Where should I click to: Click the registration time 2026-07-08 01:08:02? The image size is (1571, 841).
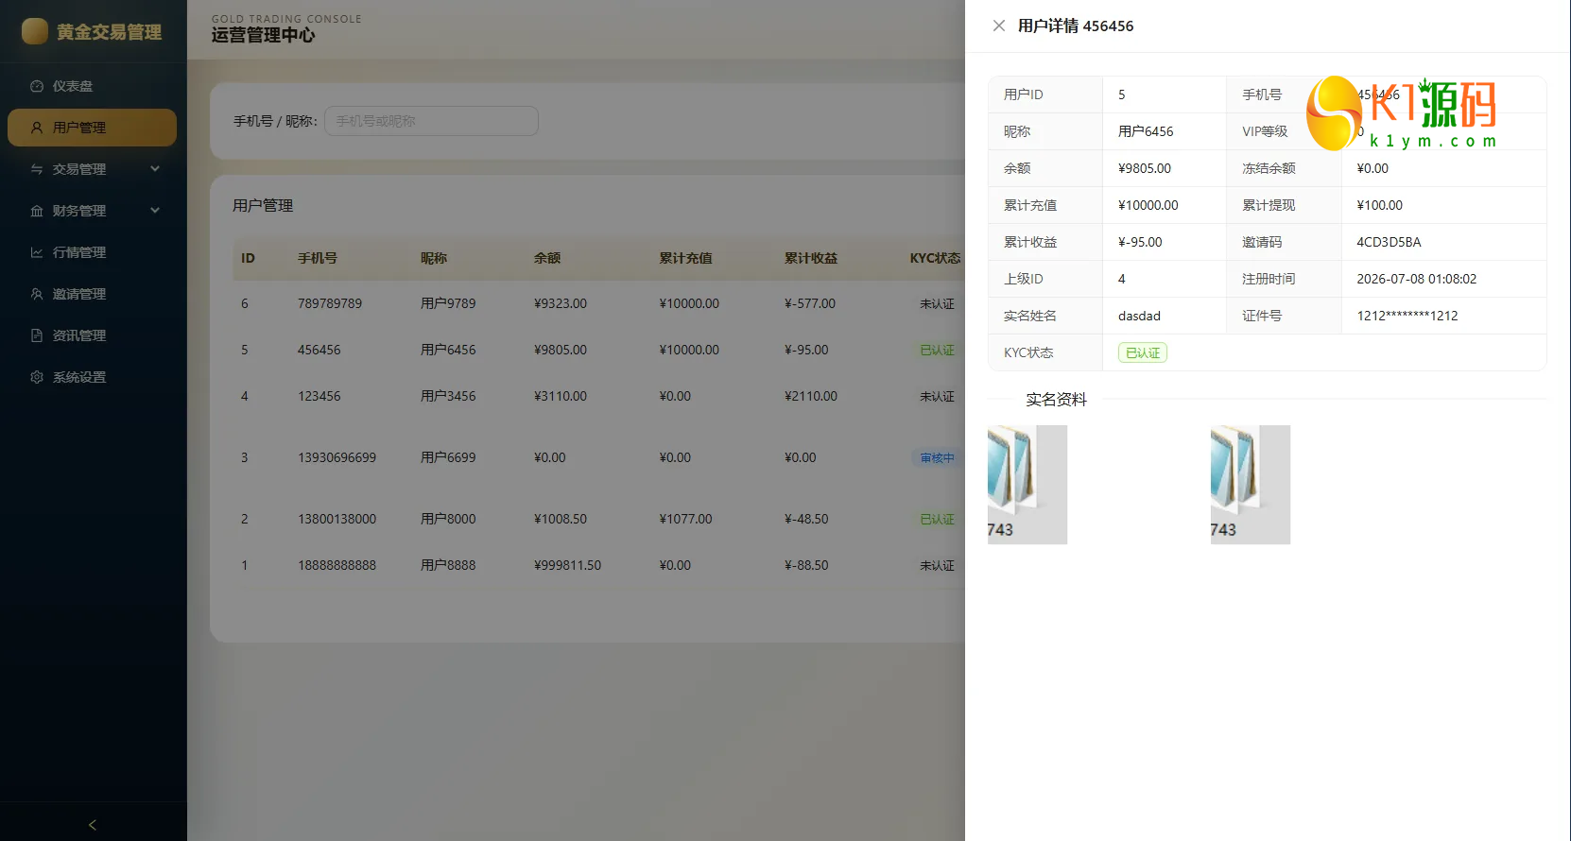[1416, 279]
